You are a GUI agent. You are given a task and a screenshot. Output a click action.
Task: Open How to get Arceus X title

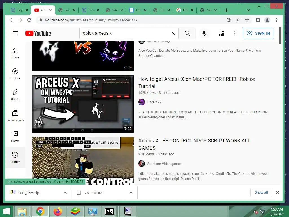[x=197, y=83]
